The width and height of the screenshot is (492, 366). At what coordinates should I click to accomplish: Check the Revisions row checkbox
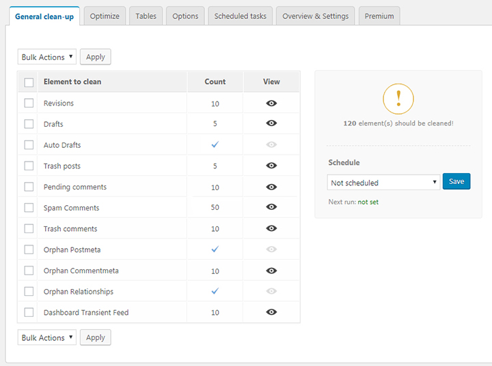(x=29, y=103)
